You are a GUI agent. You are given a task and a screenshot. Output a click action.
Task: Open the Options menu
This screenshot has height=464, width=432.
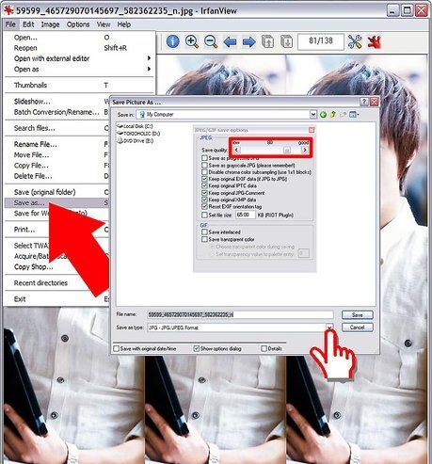pos(78,24)
